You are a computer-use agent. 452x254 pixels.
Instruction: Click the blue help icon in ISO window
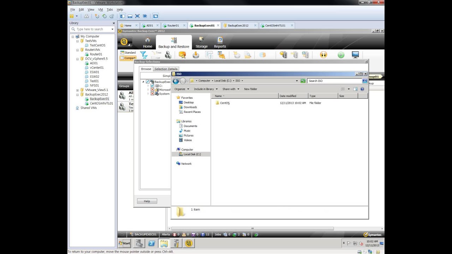point(362,89)
